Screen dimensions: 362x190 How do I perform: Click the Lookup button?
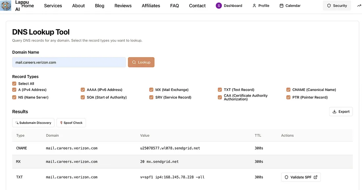pyautogui.click(x=141, y=62)
